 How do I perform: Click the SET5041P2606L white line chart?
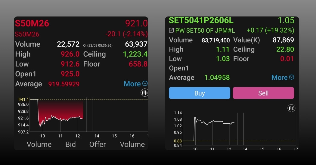(214, 123)
